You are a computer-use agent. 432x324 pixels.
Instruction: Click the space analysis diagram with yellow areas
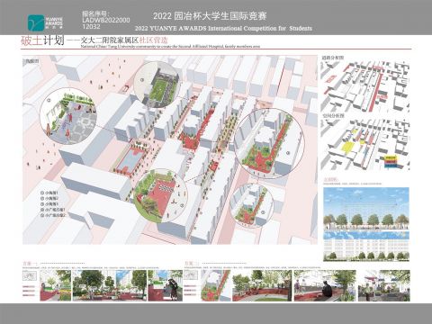click(364, 145)
